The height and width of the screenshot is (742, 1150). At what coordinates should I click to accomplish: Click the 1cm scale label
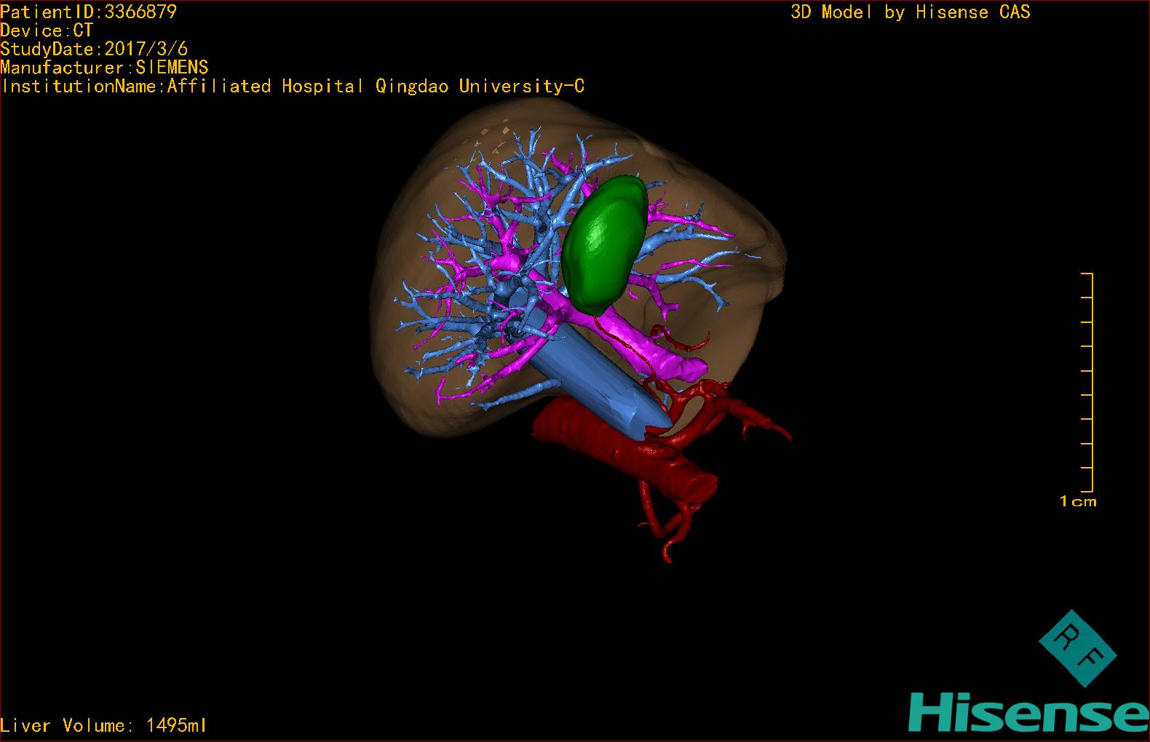tap(1078, 501)
